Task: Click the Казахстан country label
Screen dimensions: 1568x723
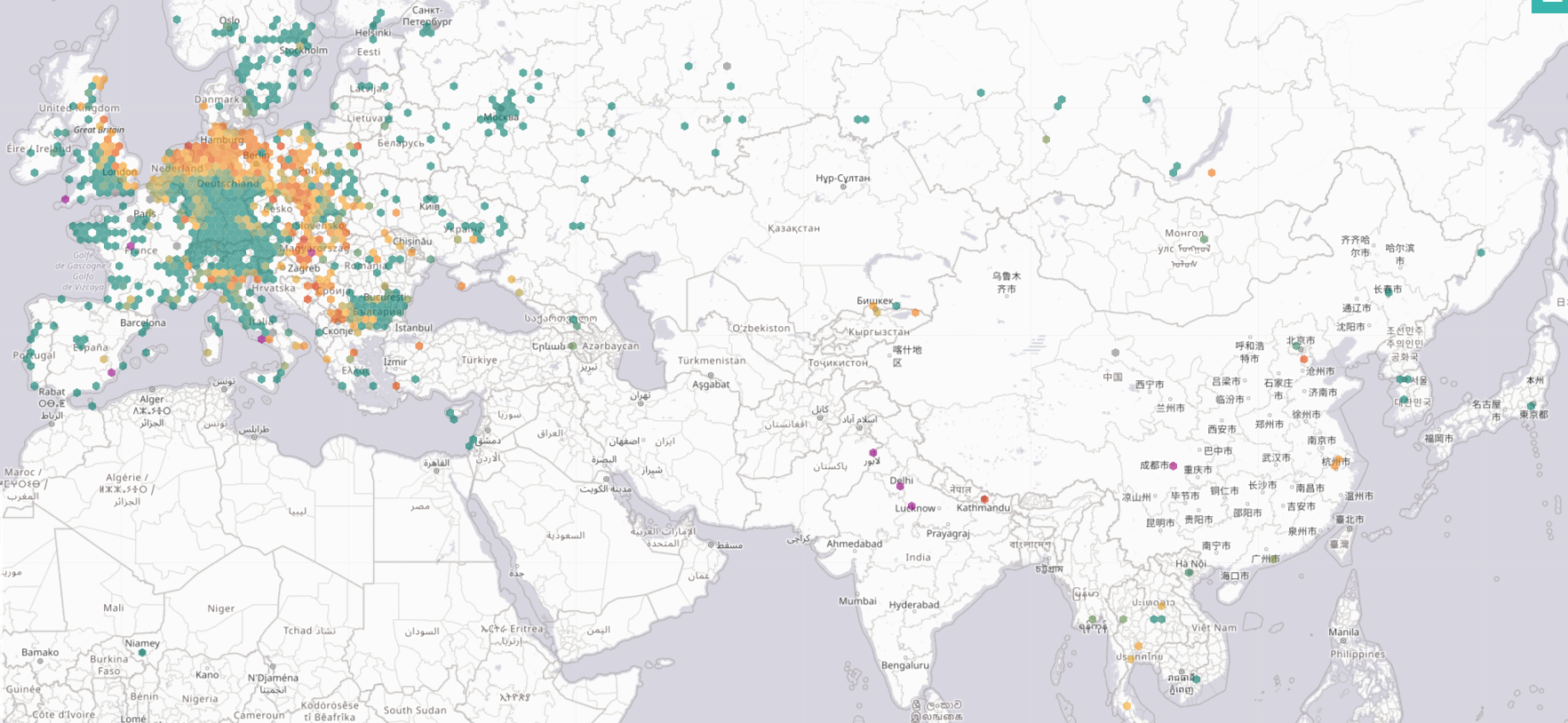Action: pos(794,228)
